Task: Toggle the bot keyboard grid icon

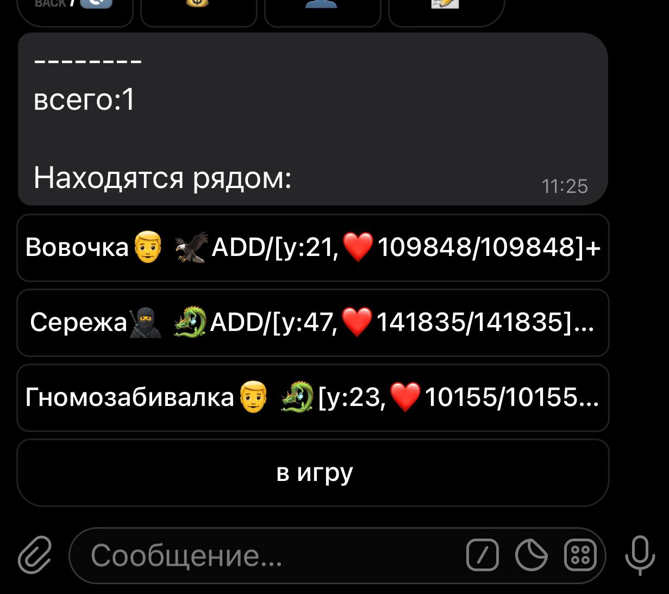Action: (580, 555)
